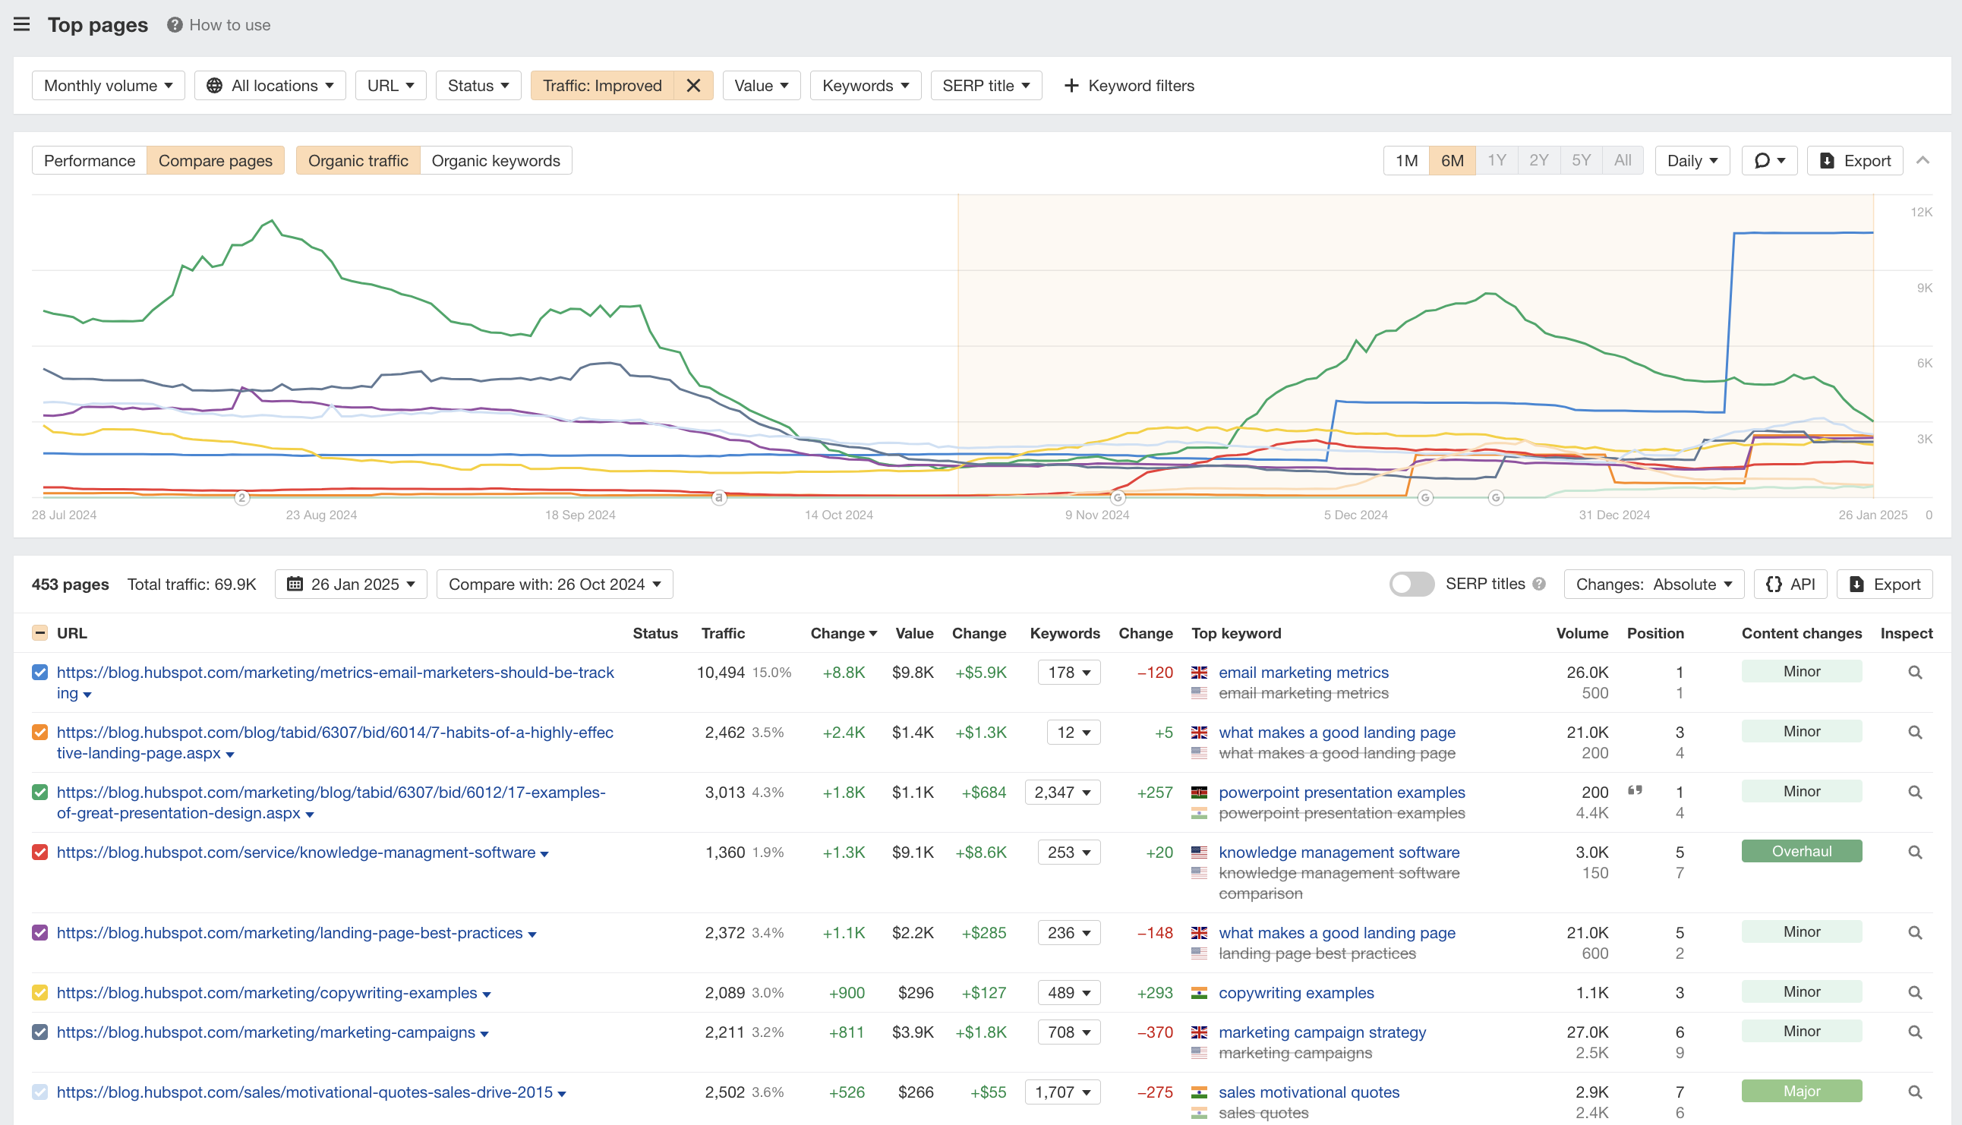Viewport: 1962px width, 1125px height.
Task: Open Compare with 26 Oct 2024 dropdown
Action: pyautogui.click(x=554, y=585)
